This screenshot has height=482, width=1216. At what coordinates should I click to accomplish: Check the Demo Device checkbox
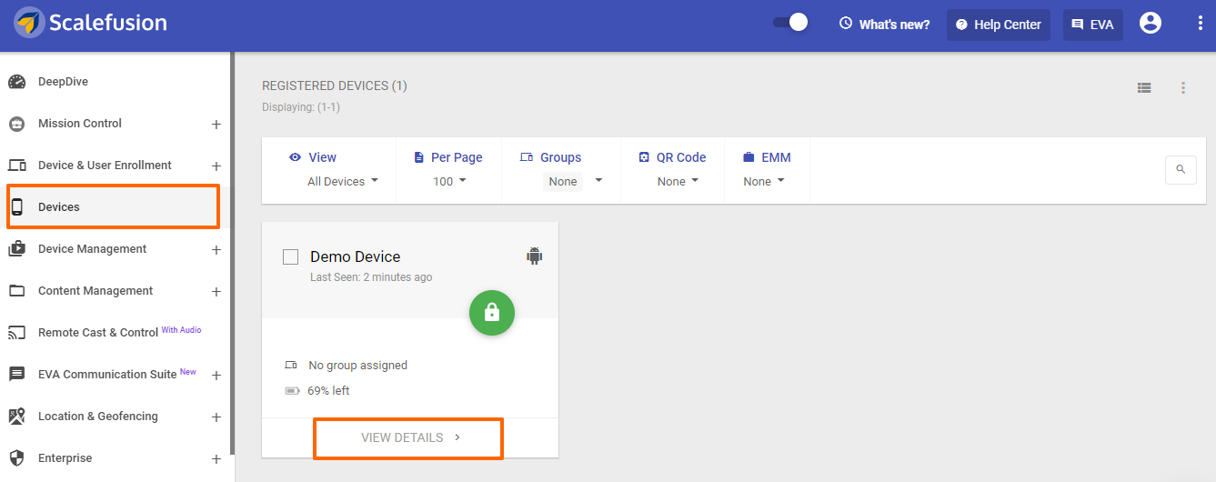(291, 257)
